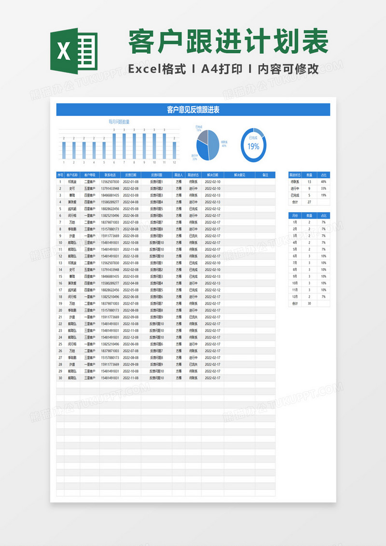Click 6月 in the monthly table
This screenshot has height=546, width=386.
295,256
